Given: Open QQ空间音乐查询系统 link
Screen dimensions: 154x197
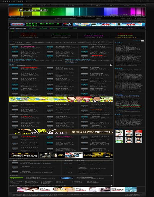Looking at the screenshot, I should click(93, 34).
